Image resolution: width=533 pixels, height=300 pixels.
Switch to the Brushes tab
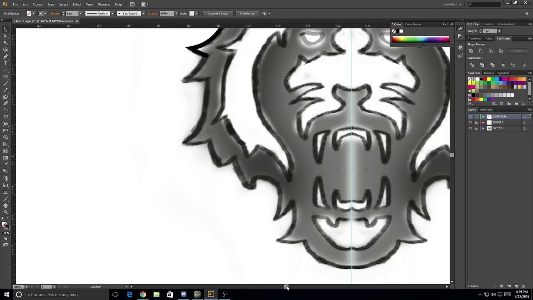coord(489,73)
